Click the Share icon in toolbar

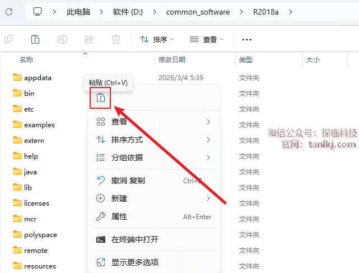[x=88, y=39]
